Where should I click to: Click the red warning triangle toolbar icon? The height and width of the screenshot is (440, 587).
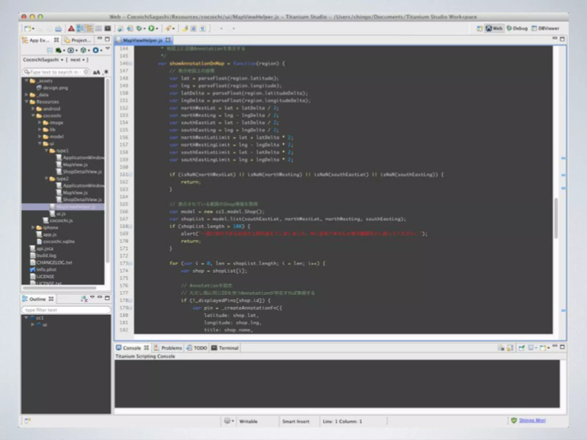pyautogui.click(x=71, y=29)
